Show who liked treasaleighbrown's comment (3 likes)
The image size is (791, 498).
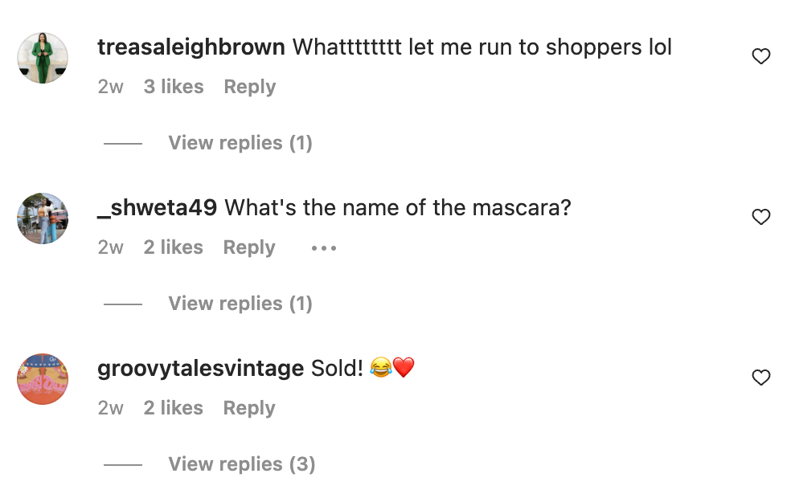point(174,87)
